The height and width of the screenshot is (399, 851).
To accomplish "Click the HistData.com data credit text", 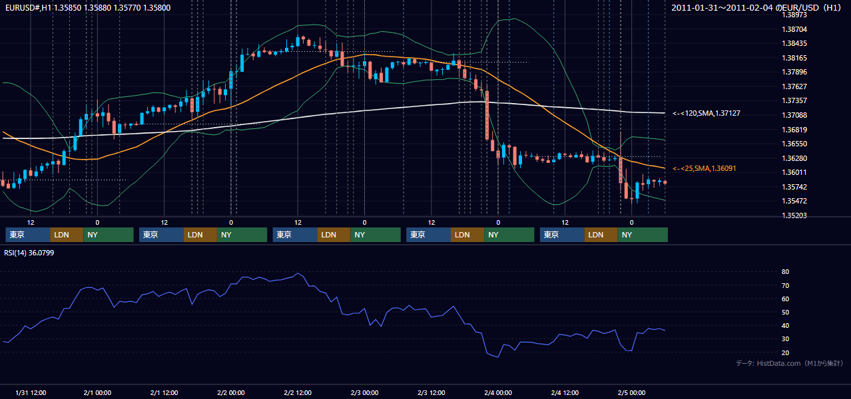I will (x=790, y=363).
